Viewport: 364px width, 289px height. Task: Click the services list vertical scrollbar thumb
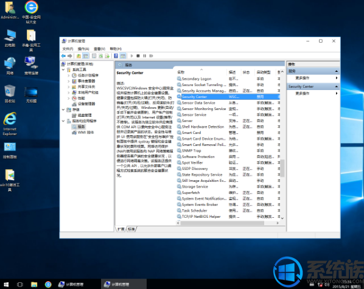coord(282,168)
